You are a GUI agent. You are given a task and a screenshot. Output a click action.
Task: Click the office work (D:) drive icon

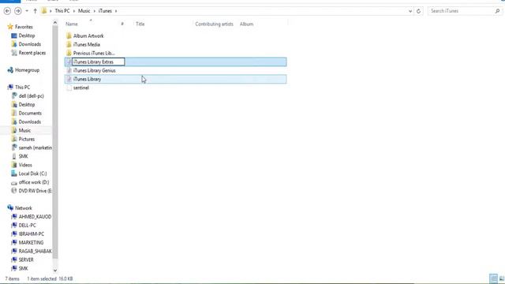tap(14, 182)
